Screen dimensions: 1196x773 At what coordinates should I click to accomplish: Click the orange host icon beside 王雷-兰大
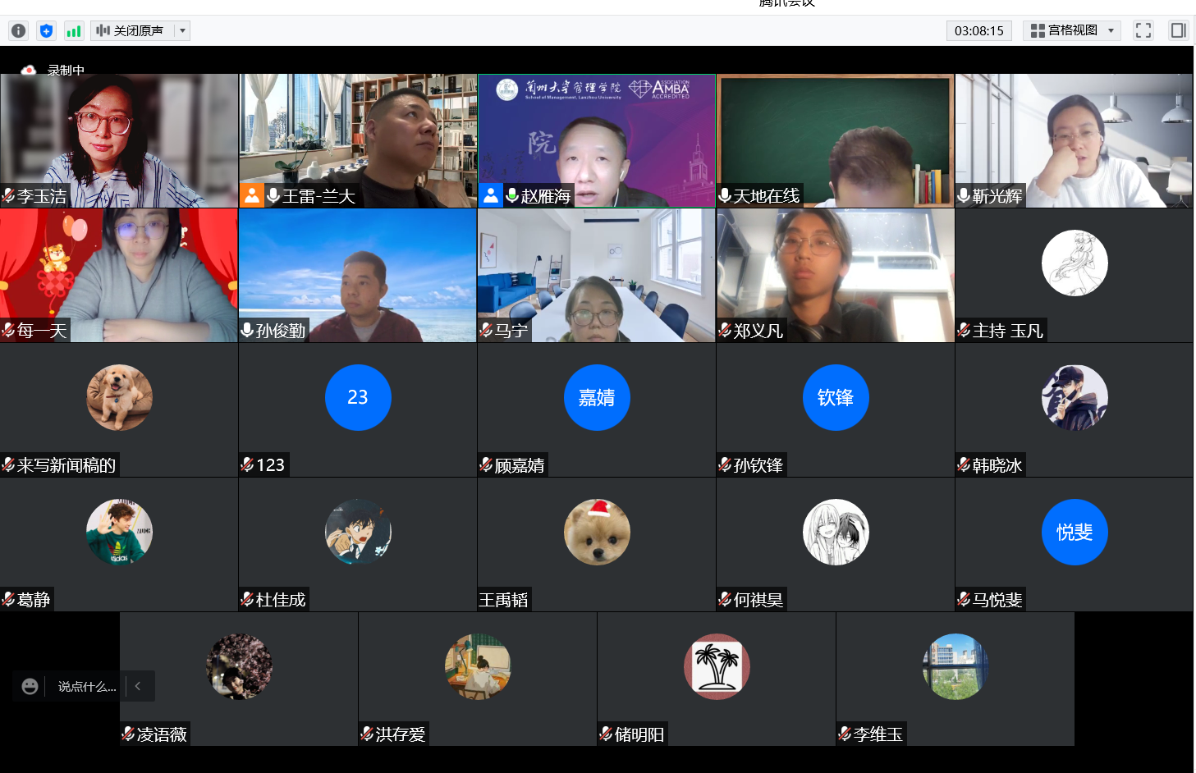point(252,195)
